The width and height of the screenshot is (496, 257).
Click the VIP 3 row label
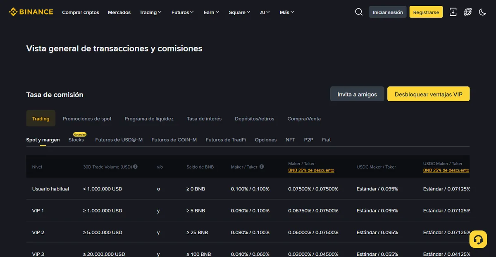[x=38, y=254]
